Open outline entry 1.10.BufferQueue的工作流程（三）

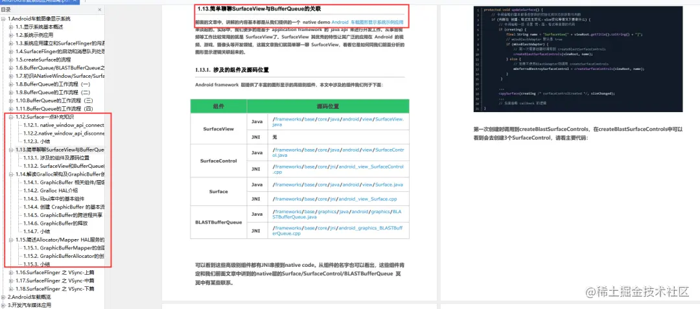(54, 100)
